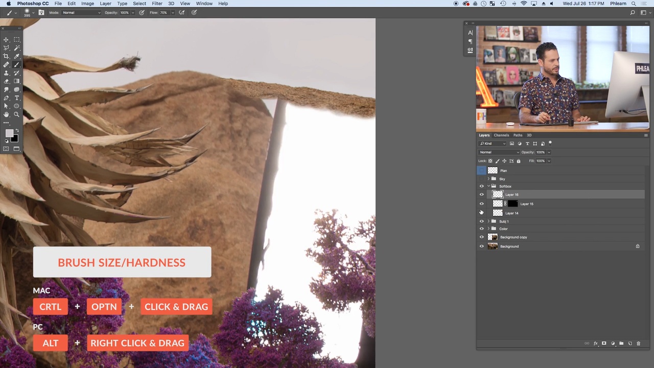This screenshot has width=654, height=368.
Task: Expand the Color group
Action: point(488,229)
